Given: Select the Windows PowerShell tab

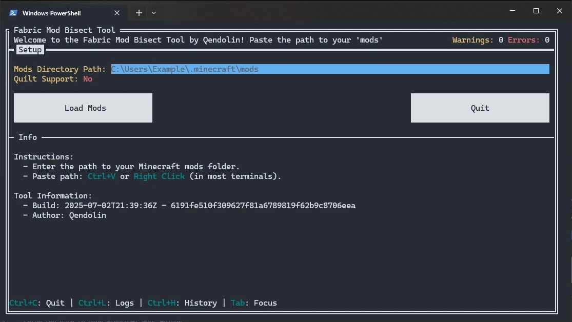Looking at the screenshot, I should (65, 13).
